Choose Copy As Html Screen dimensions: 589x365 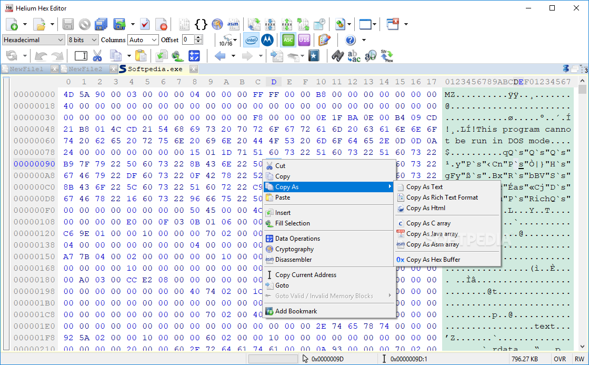pos(447,208)
